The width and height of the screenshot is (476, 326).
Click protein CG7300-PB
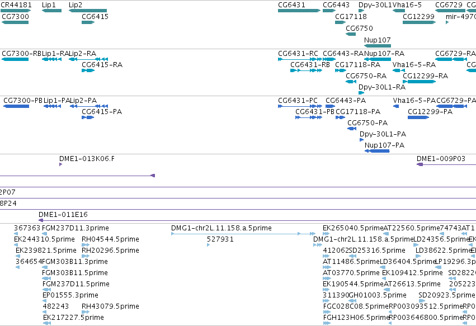pyautogui.click(x=23, y=101)
